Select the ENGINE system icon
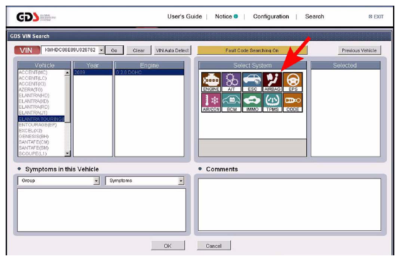The height and width of the screenshot is (261, 400). click(x=211, y=82)
